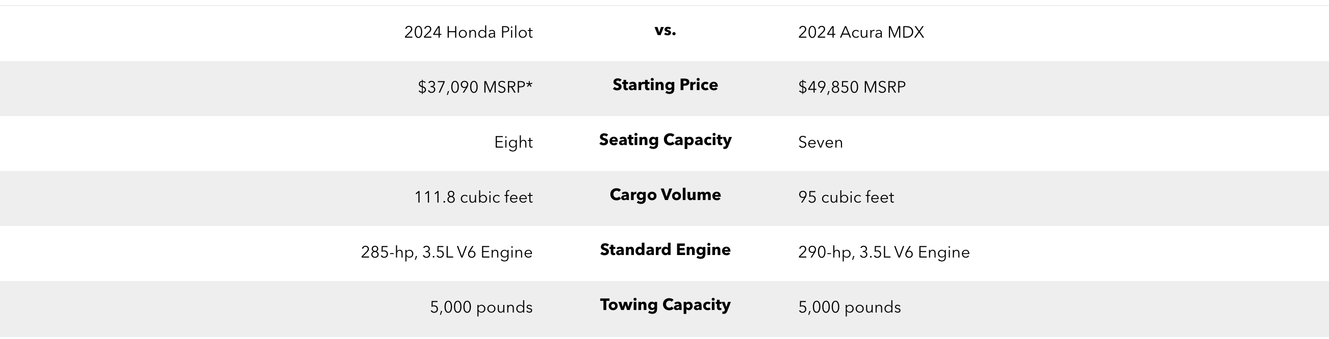Click the Towing Capacity row label
Viewport: 1329px width, 339px height.
[x=664, y=305]
